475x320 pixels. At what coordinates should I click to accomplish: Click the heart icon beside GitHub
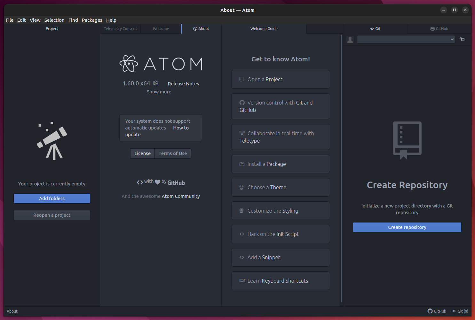(157, 182)
